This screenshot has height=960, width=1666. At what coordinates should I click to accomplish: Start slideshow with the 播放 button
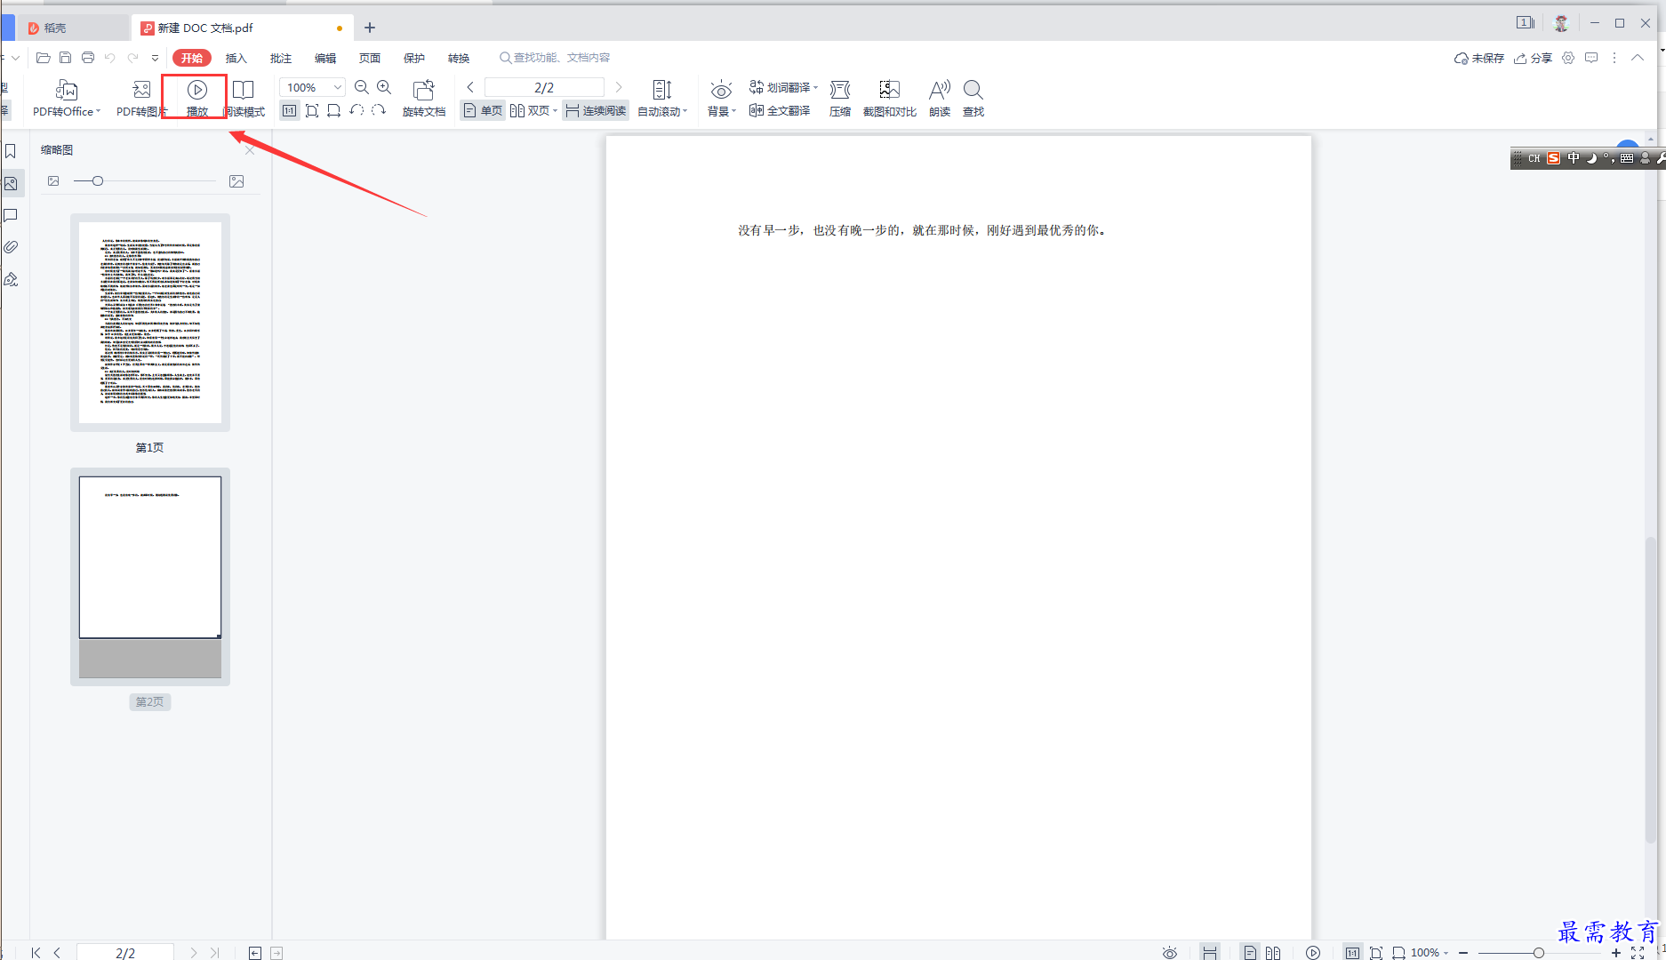(x=197, y=98)
